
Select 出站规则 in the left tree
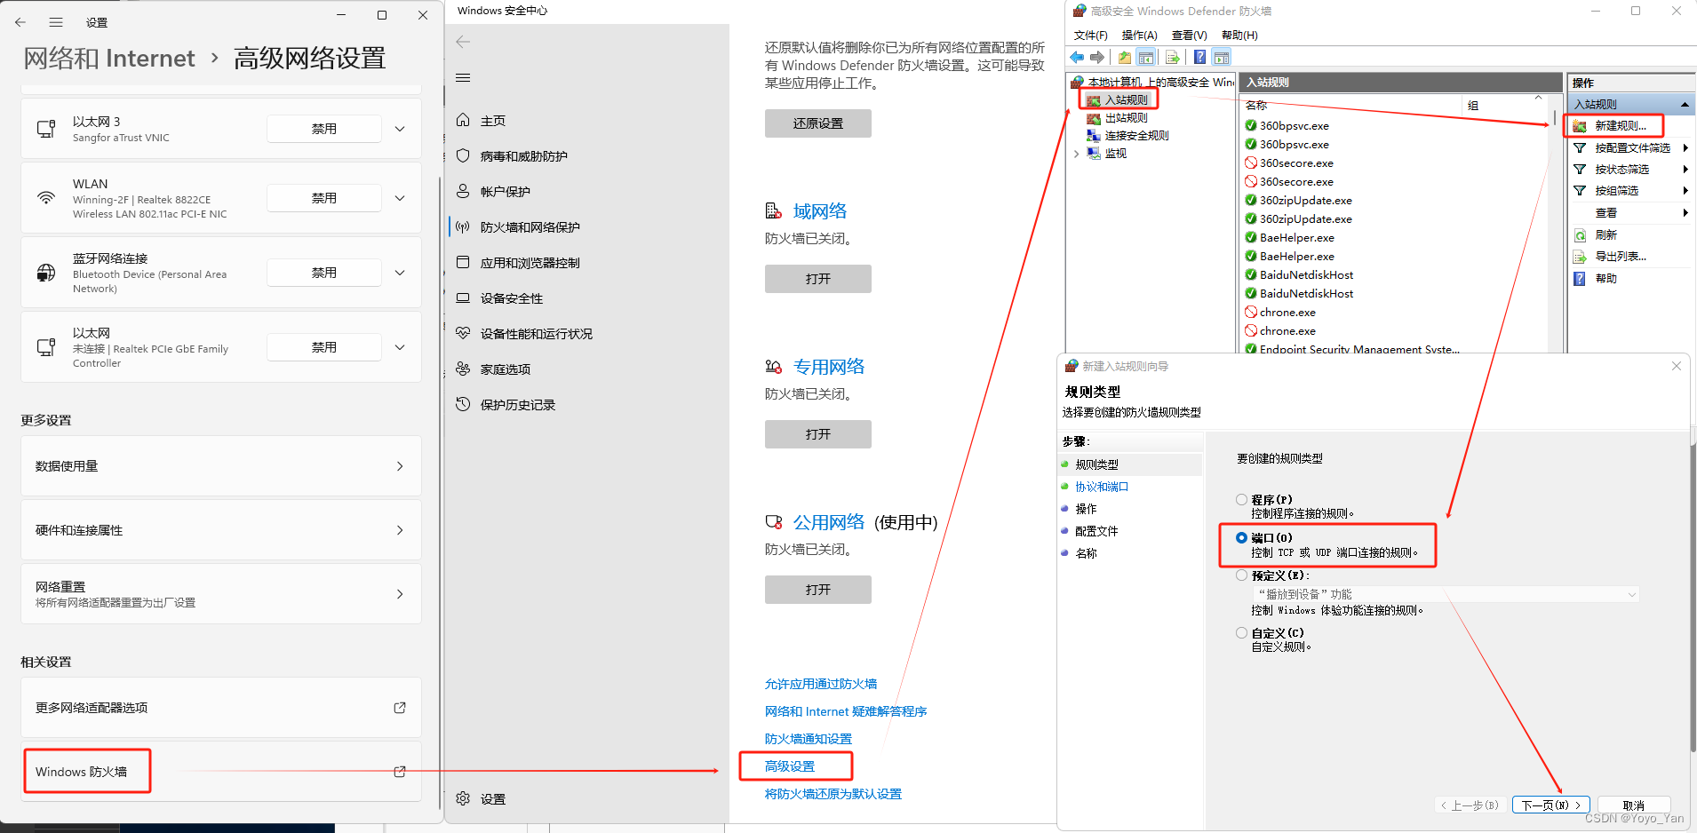1126,118
